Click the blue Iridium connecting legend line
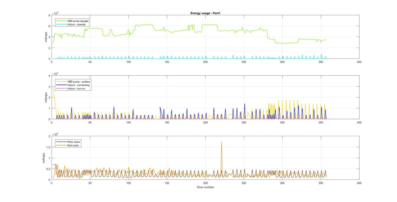 [x=61, y=85]
